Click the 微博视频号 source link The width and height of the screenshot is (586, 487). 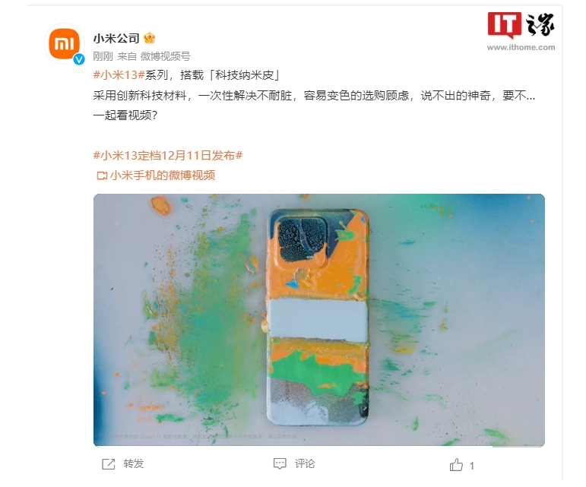point(165,56)
